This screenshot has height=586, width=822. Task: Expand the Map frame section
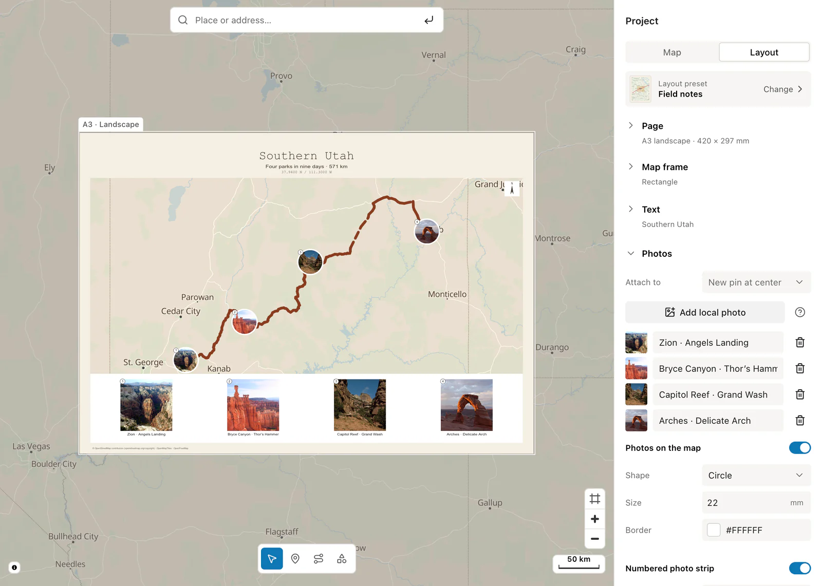point(631,167)
